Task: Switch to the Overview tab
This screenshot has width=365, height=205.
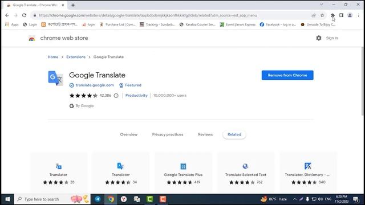Action: click(129, 134)
